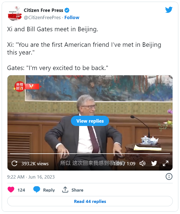Screen dimensions: 180x214
Task: Open the Read 44 replies button
Action: coord(90,201)
